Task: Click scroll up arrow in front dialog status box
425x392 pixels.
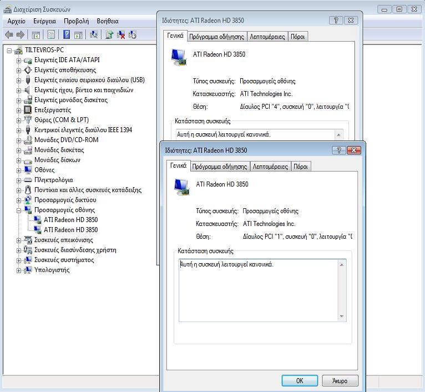Action: coord(342,264)
